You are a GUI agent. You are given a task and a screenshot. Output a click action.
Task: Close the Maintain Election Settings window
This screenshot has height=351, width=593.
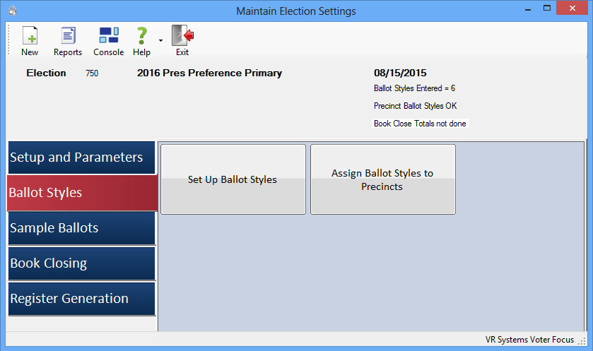tap(573, 8)
